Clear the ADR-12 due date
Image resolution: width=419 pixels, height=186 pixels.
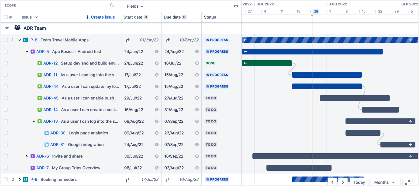(x=197, y=63)
